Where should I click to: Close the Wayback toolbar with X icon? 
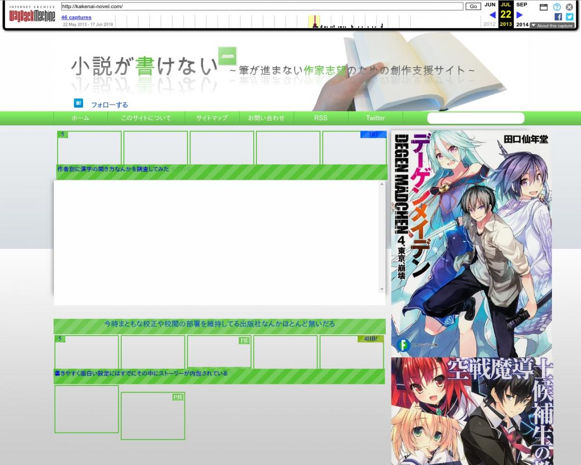569,7
